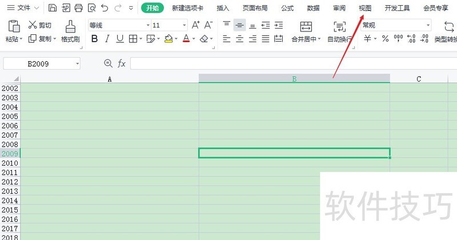457x240 pixels.
Task: Click the Name Box showing B2009
Action: pyautogui.click(x=42, y=63)
